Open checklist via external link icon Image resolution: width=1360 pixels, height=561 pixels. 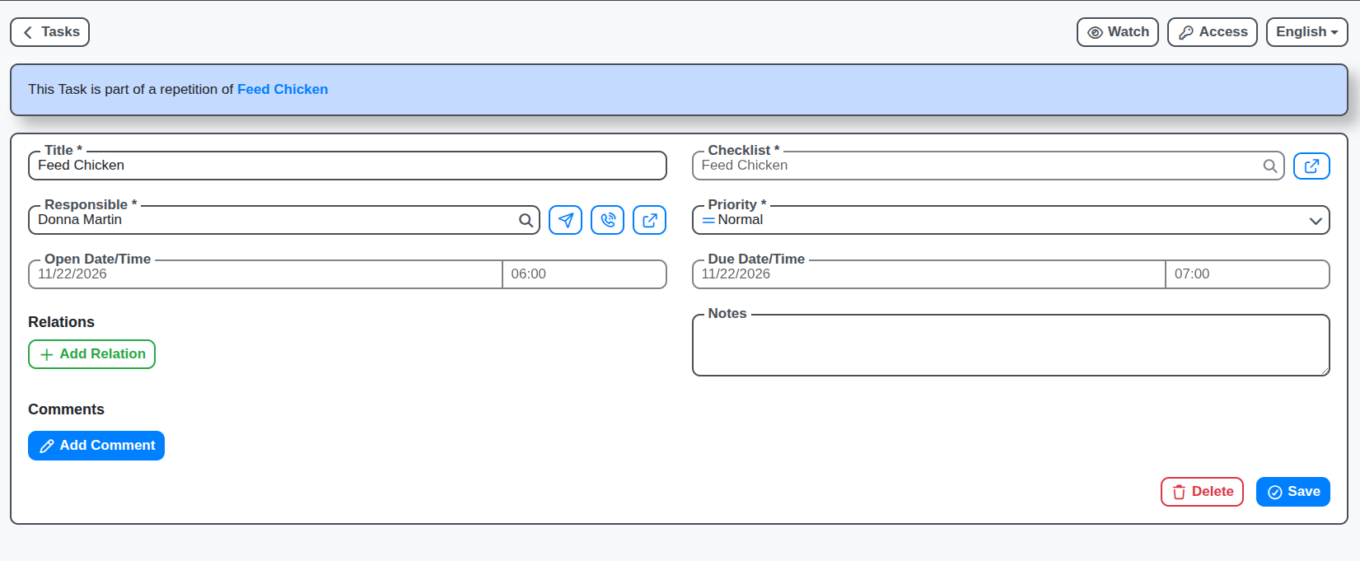tap(1311, 166)
